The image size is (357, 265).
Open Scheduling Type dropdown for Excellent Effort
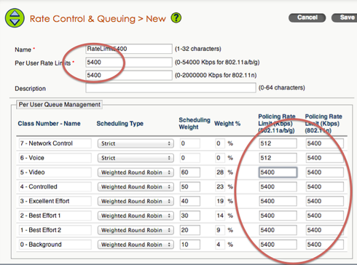(136, 201)
